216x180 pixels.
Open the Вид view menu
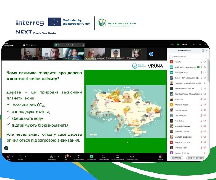point(184,45)
